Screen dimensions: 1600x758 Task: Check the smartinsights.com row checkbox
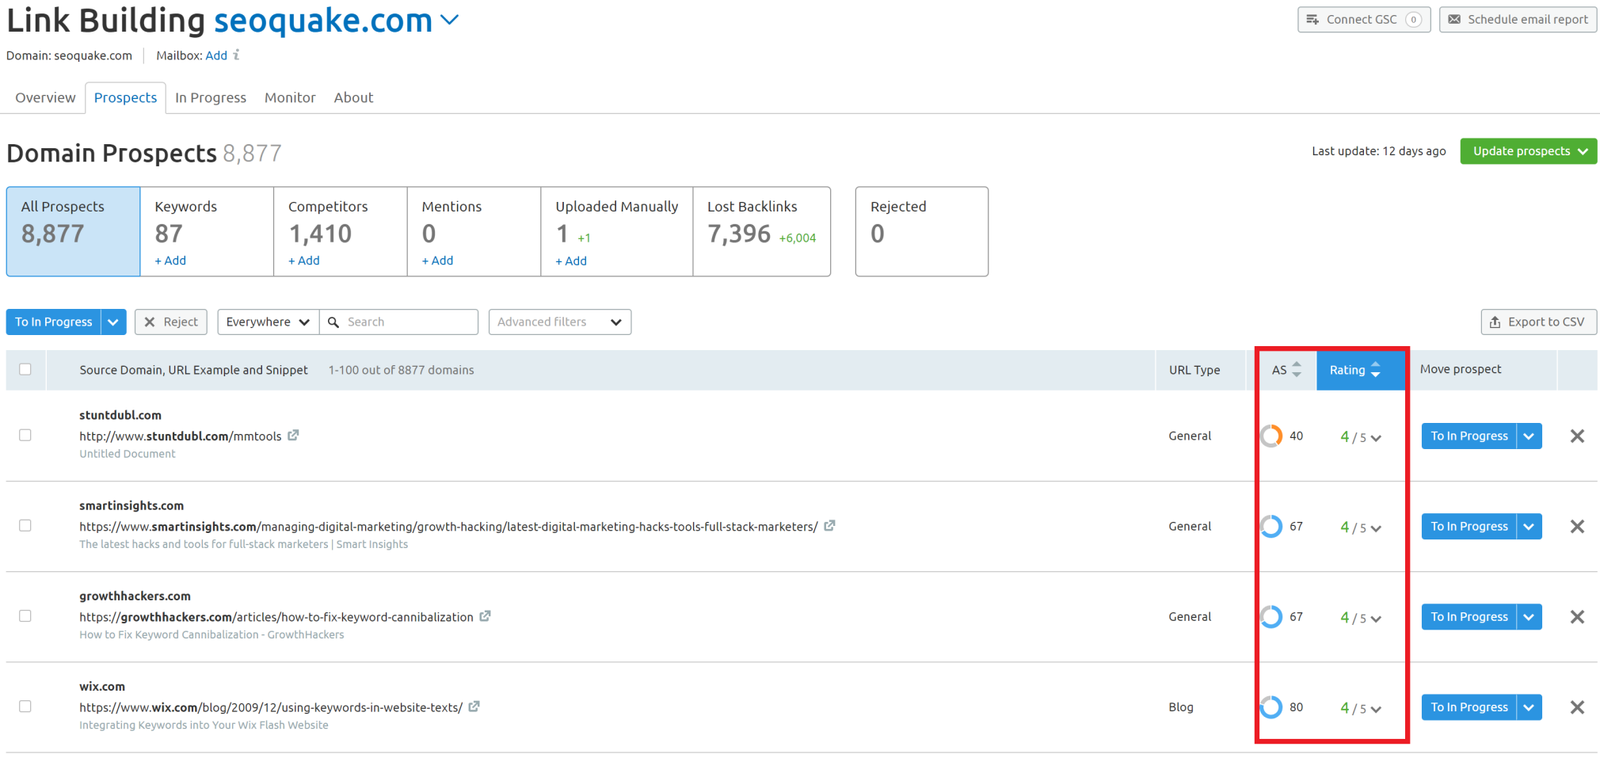(25, 525)
